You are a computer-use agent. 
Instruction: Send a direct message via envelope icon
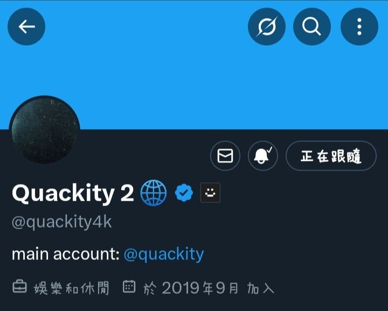(x=225, y=156)
